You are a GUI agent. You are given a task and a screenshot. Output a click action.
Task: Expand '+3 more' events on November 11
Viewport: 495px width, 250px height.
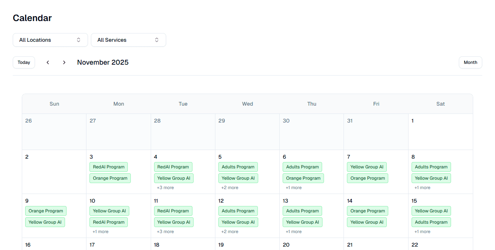point(165,231)
